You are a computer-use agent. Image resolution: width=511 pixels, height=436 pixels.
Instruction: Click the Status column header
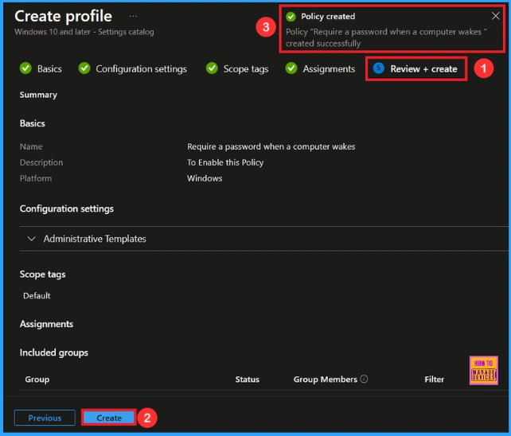[x=247, y=380]
